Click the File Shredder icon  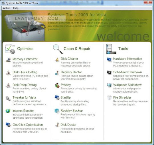point(110,98)
